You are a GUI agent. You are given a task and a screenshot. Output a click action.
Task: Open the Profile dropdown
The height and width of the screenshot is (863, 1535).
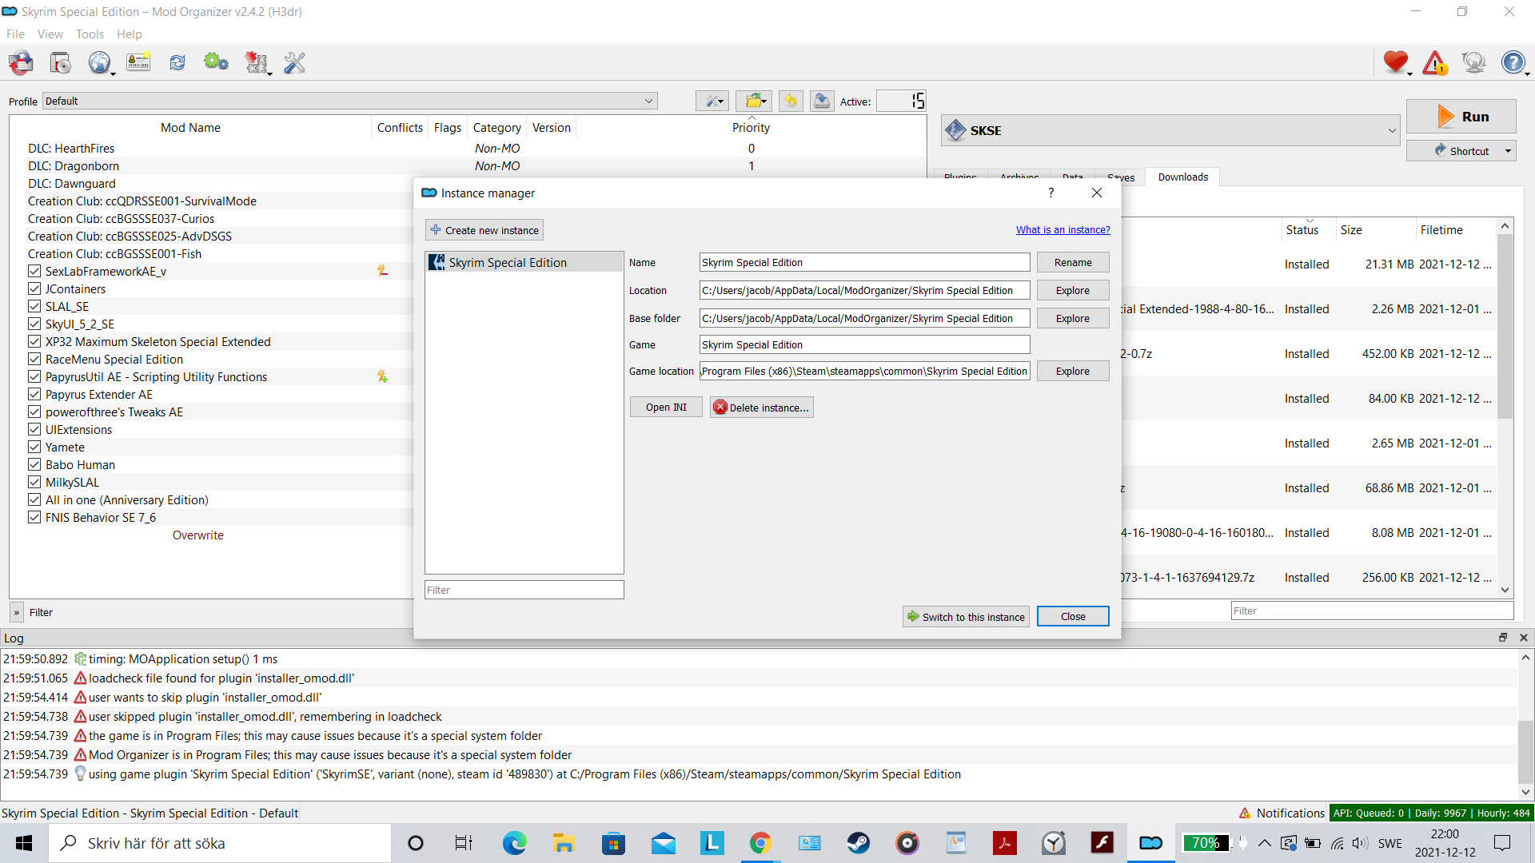coord(349,101)
